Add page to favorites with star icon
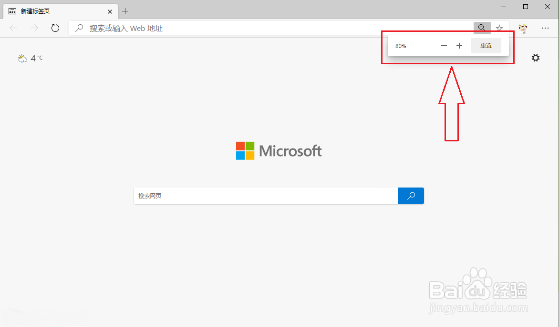The height and width of the screenshot is (327, 559). click(499, 28)
